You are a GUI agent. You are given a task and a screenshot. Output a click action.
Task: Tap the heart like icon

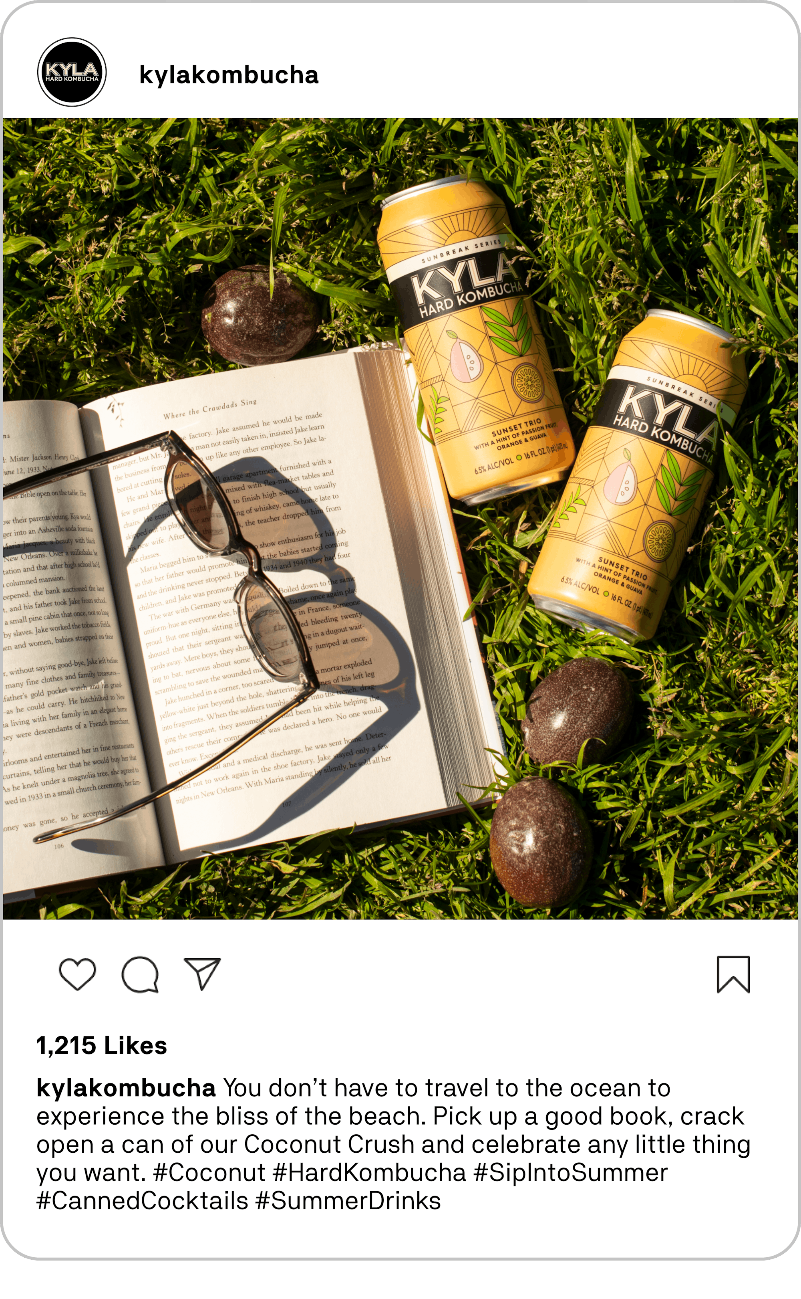(77, 974)
